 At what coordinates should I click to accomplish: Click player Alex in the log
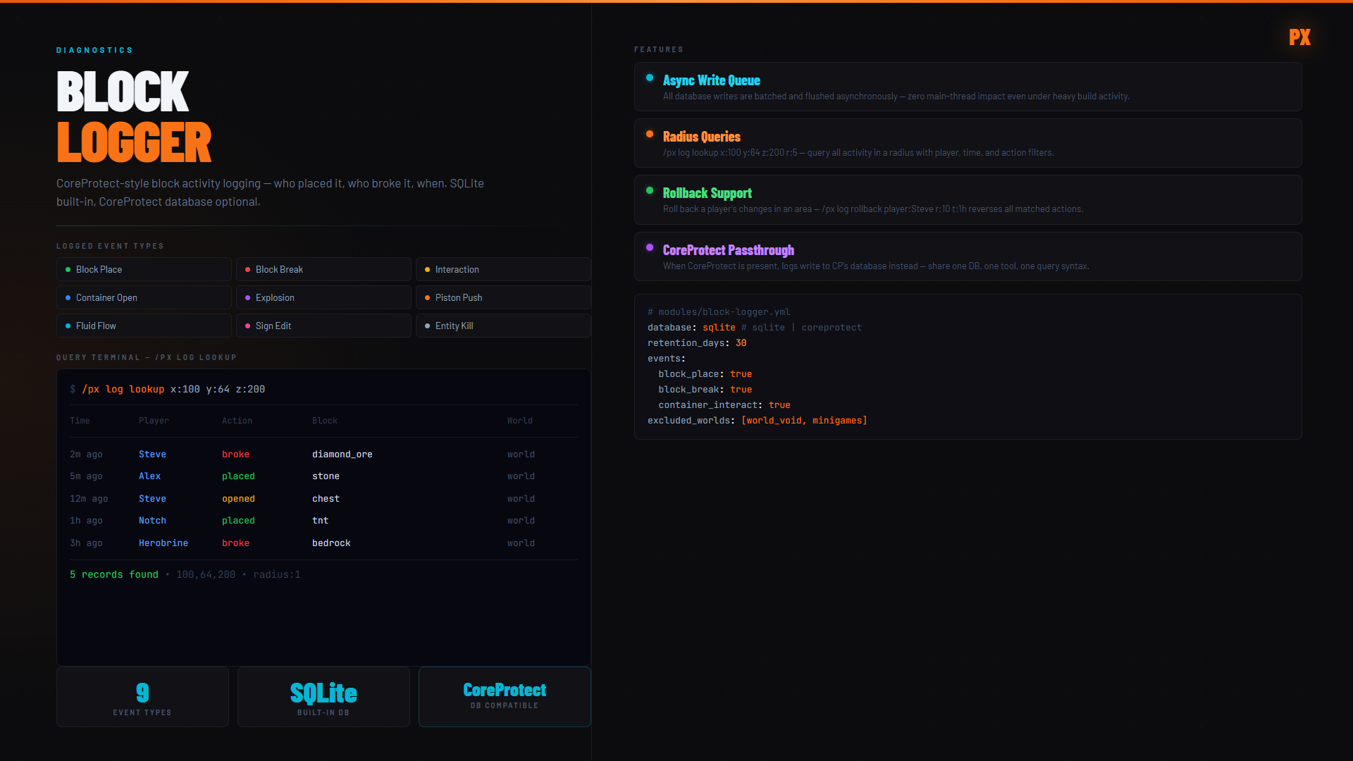(149, 476)
